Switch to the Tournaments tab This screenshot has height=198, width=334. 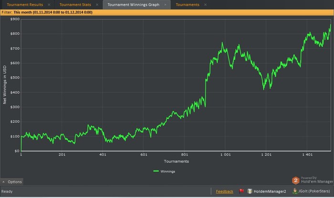(x=188, y=5)
